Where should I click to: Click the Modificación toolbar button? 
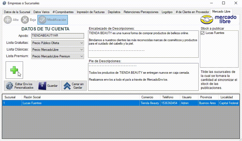[53, 20]
